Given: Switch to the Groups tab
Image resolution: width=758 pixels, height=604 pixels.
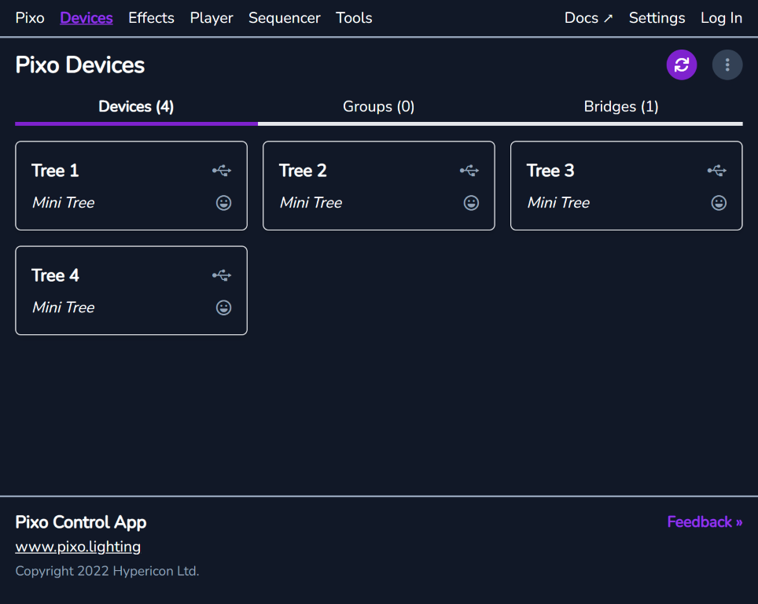Looking at the screenshot, I should pos(378,106).
